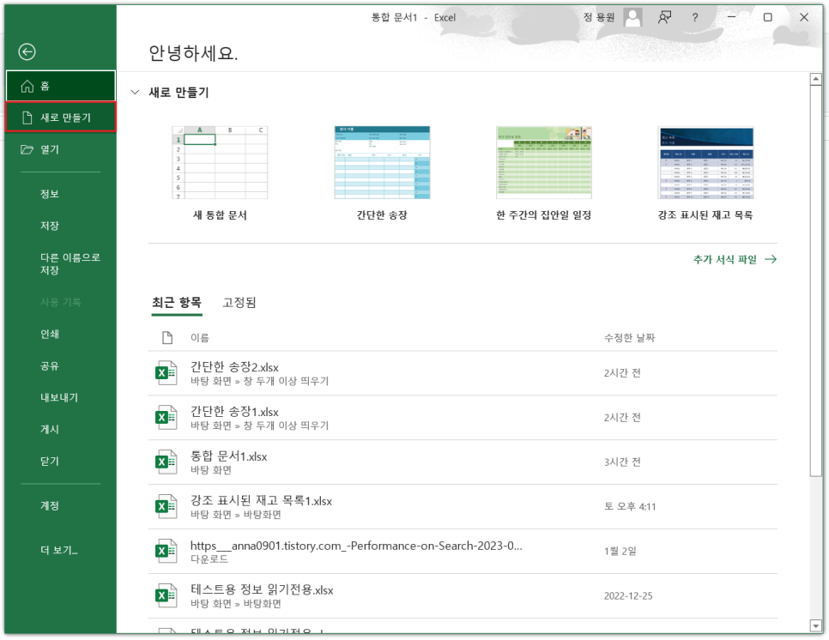Click the scrollbar down arrow
Viewport: 829px width, 640px height.
(x=816, y=625)
